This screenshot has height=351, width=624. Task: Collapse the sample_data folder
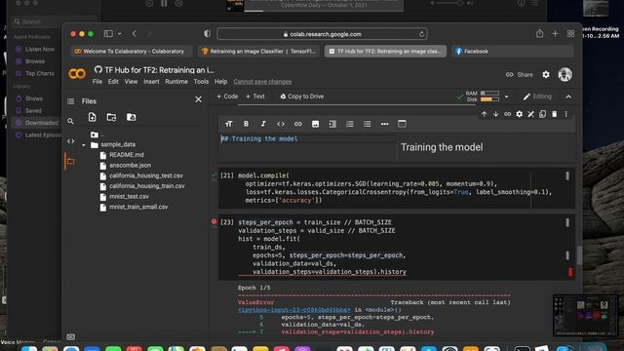coord(84,145)
